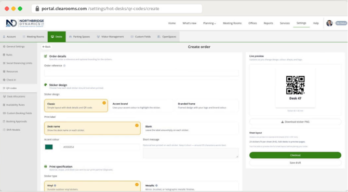Select the Accent brand sticker design
Screen dimensions: 348x192
[141, 105]
